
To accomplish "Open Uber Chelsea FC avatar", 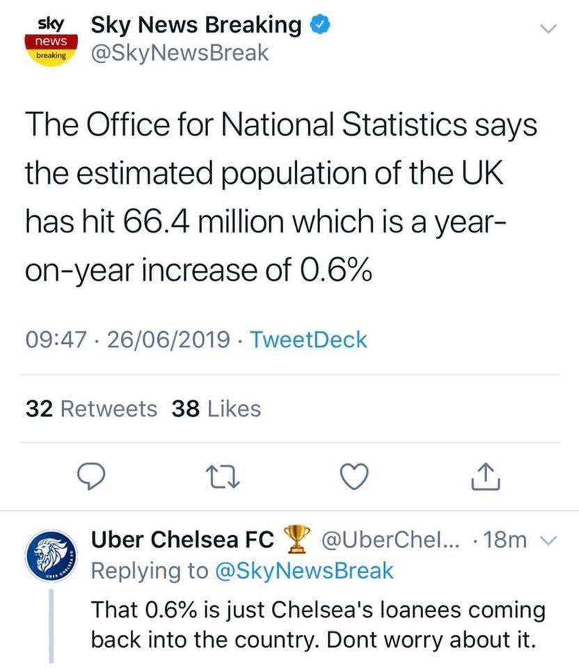I will (51, 559).
